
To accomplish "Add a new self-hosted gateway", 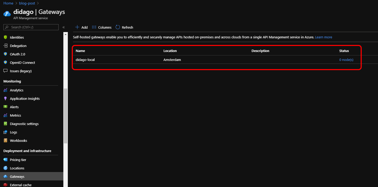I will tap(81, 27).
